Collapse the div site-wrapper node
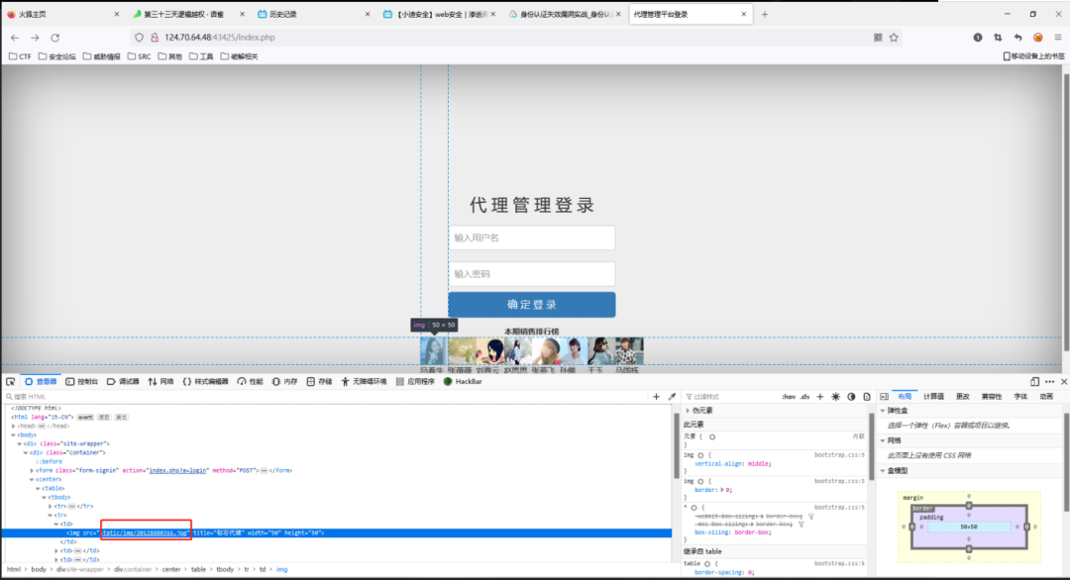The height and width of the screenshot is (580, 1070). (x=20, y=443)
